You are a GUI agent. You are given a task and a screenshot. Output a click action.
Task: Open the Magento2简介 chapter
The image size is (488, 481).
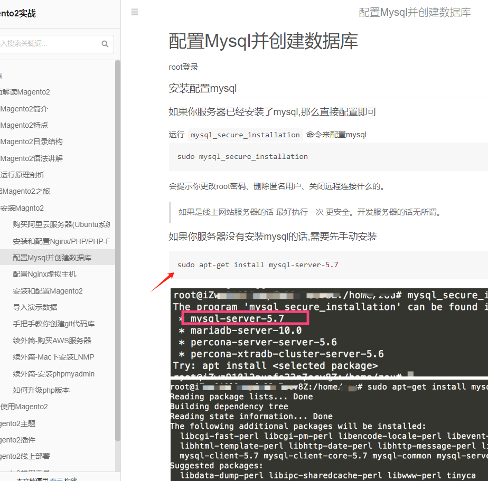(24, 109)
